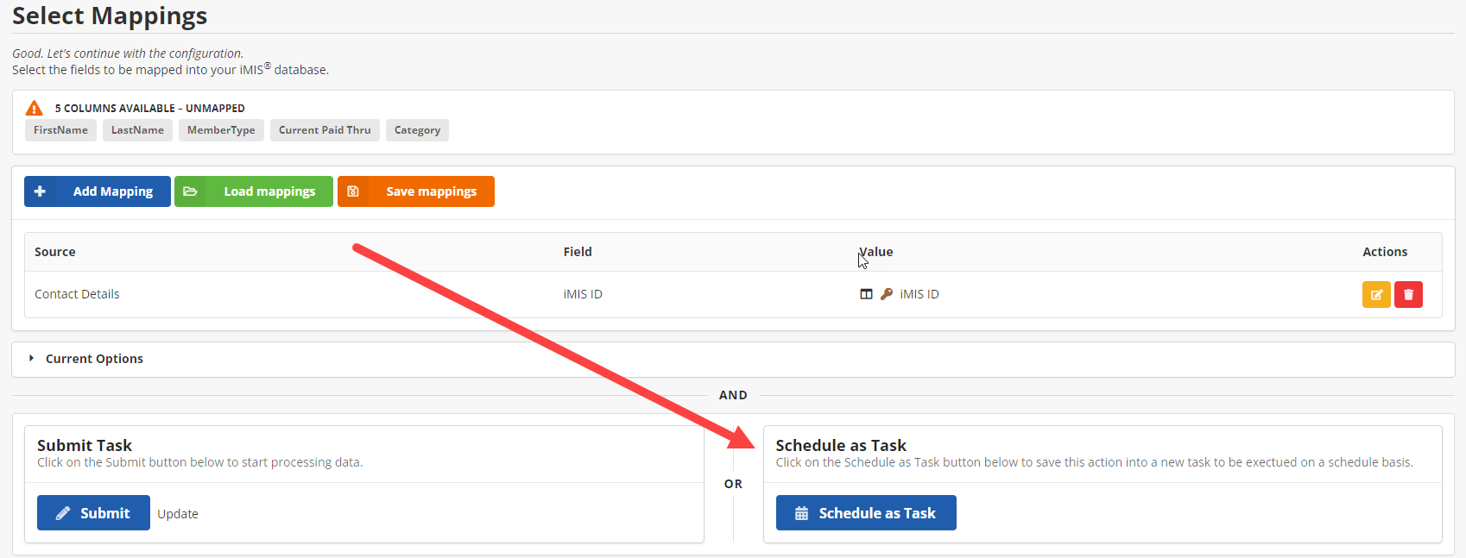Delete the iMIS ID mapping
Image resolution: width=1466 pixels, height=558 pixels.
pos(1408,294)
